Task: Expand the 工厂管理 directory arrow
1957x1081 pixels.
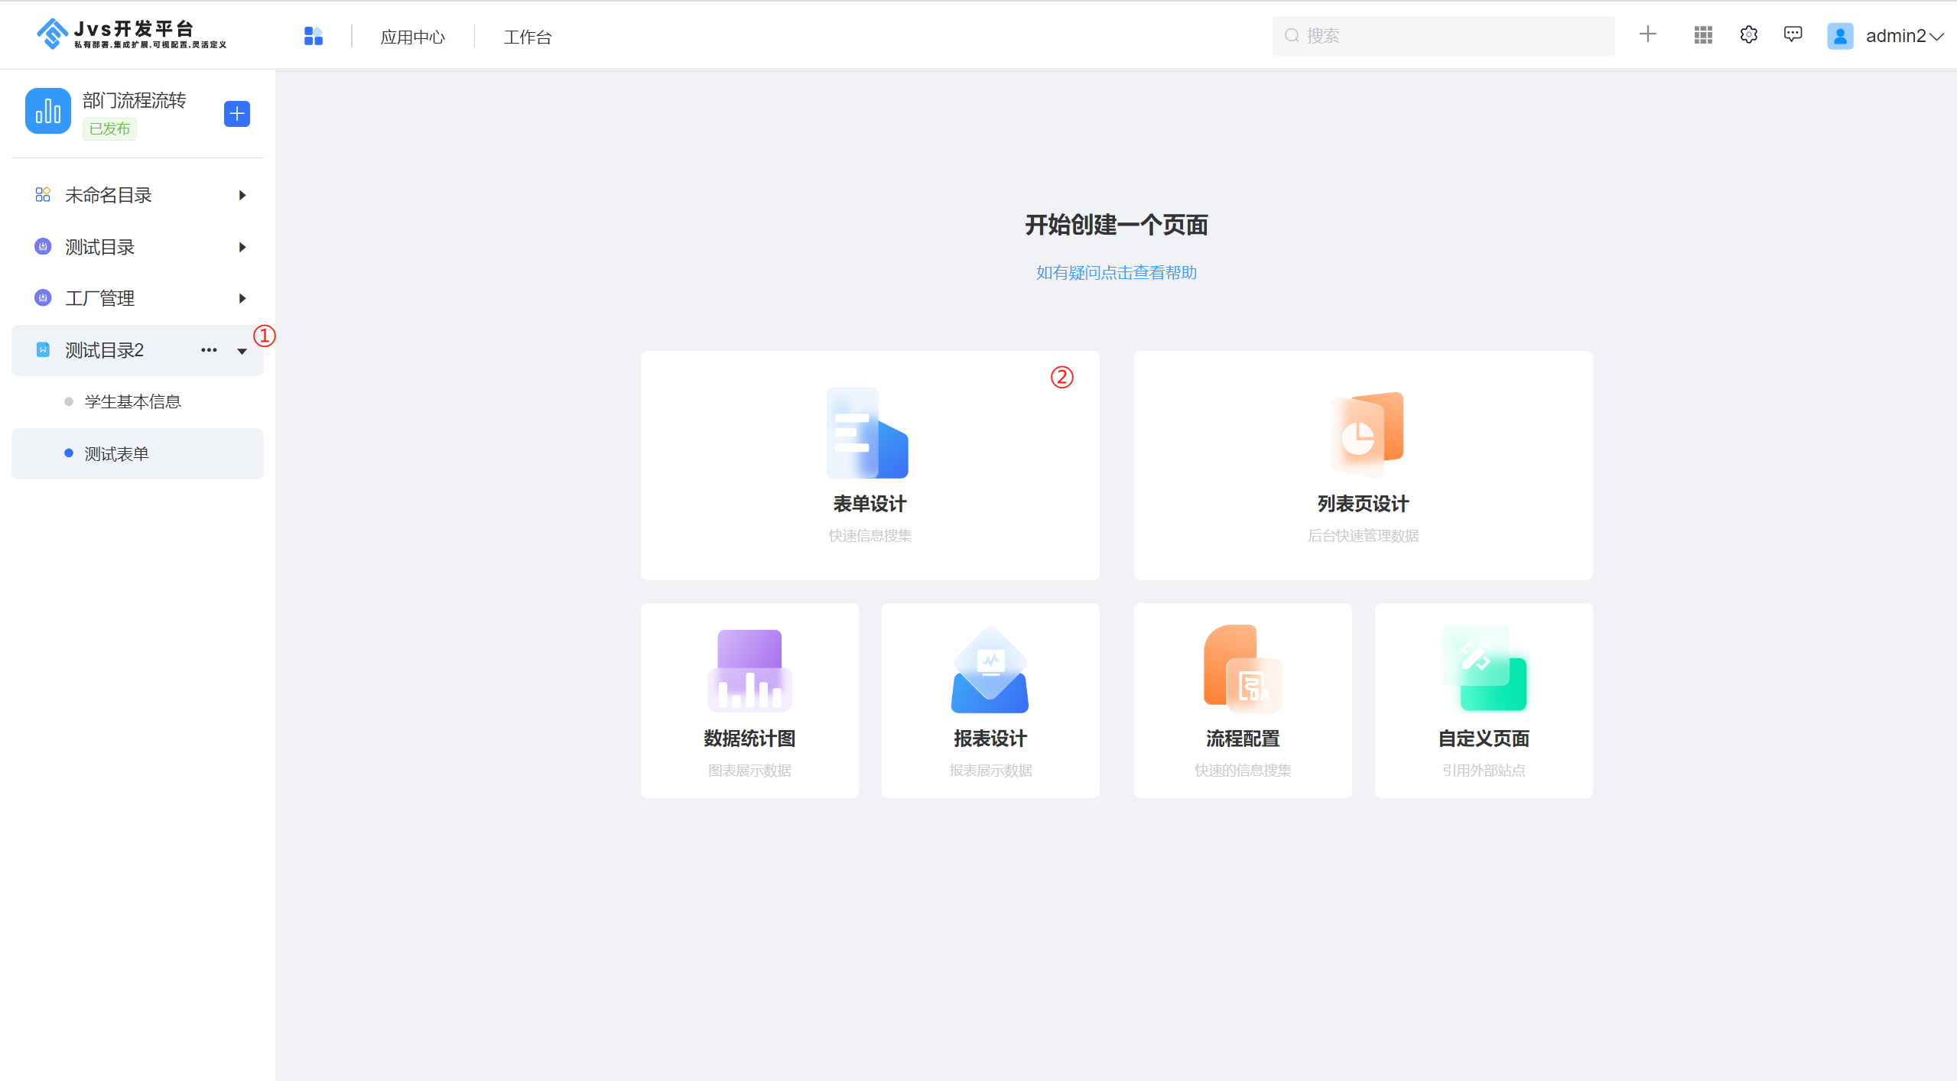Action: pyautogui.click(x=242, y=299)
